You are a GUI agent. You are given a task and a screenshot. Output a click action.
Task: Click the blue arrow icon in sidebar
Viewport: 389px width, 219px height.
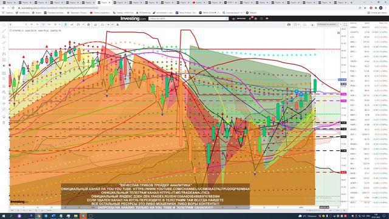pyautogui.click(x=4, y=66)
